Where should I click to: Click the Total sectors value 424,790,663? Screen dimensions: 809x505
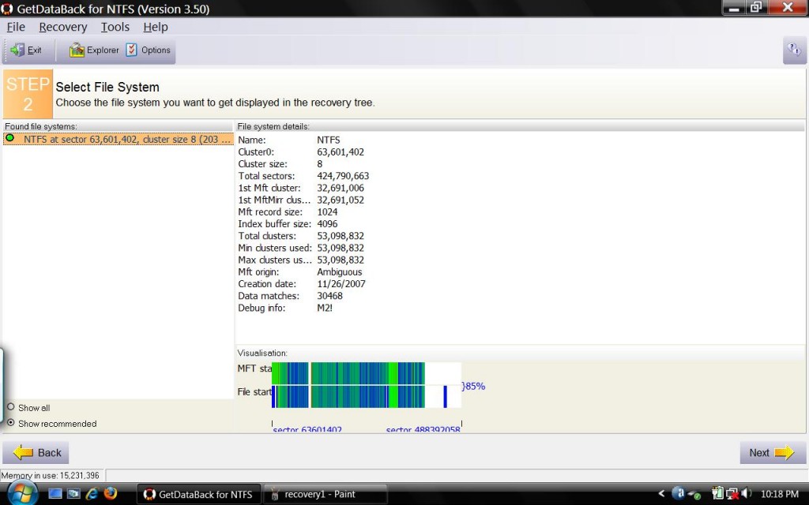[343, 176]
